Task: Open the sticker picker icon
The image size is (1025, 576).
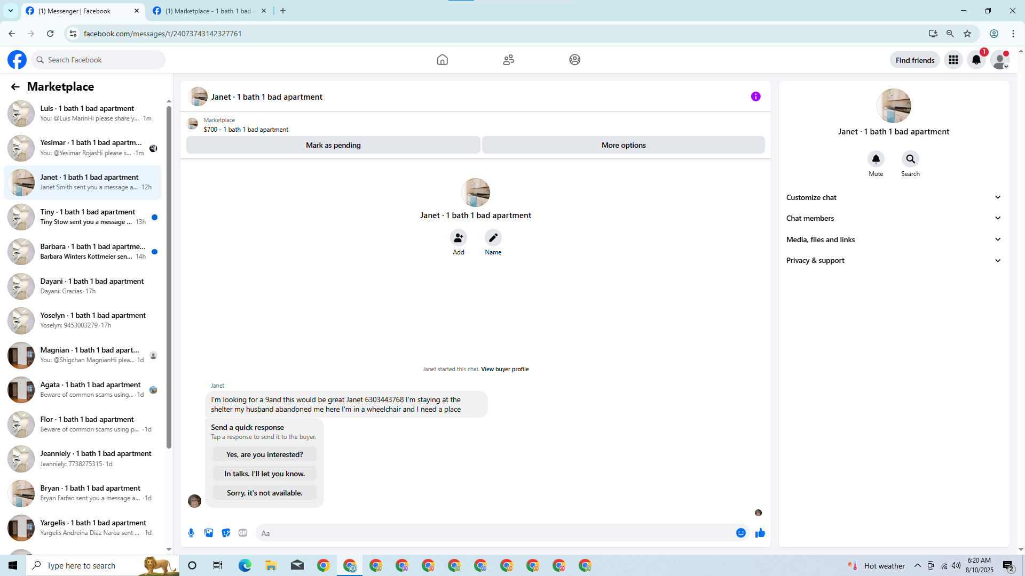Action: point(226,533)
